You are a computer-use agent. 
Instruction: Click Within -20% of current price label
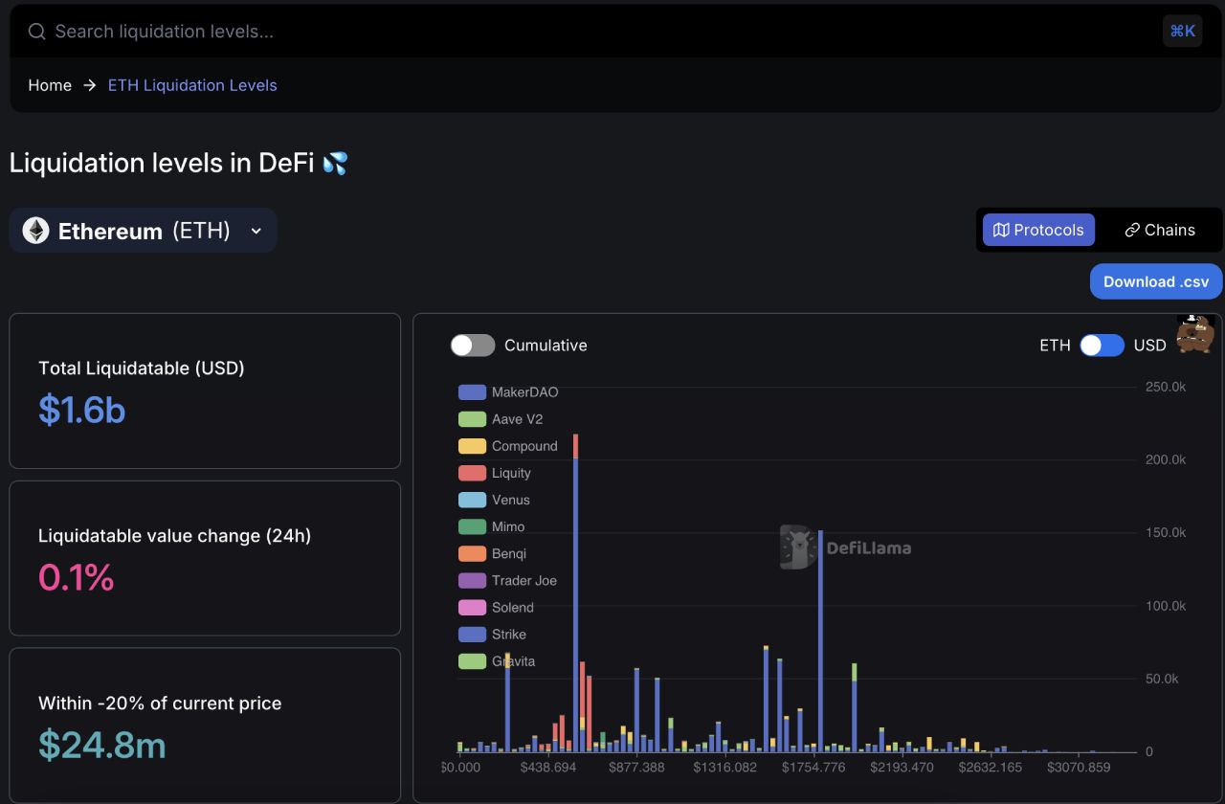pyautogui.click(x=160, y=703)
